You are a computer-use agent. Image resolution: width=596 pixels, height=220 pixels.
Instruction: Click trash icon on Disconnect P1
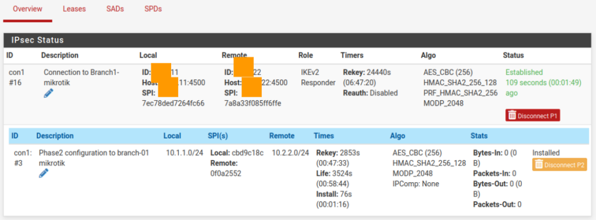click(x=512, y=115)
